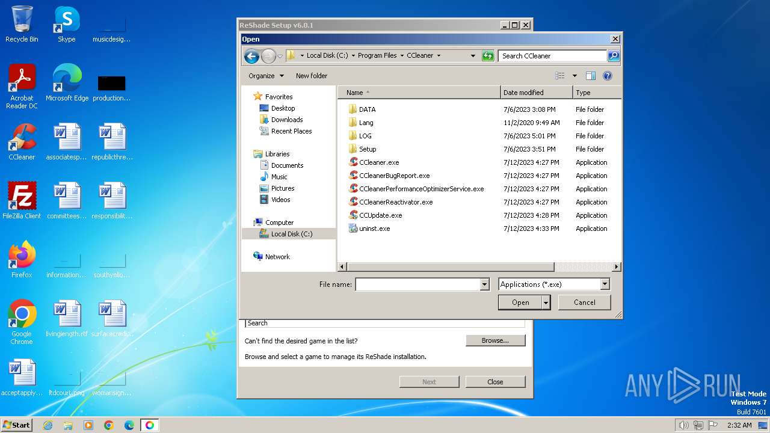
Task: Click the Refresh button next to address bar
Action: pos(488,56)
